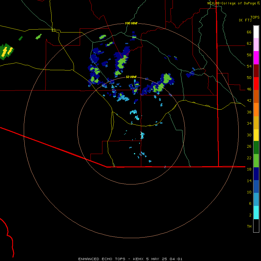This screenshot has width=261, height=261.
Task: Click the "46" legend value
Action: tap(249, 89)
